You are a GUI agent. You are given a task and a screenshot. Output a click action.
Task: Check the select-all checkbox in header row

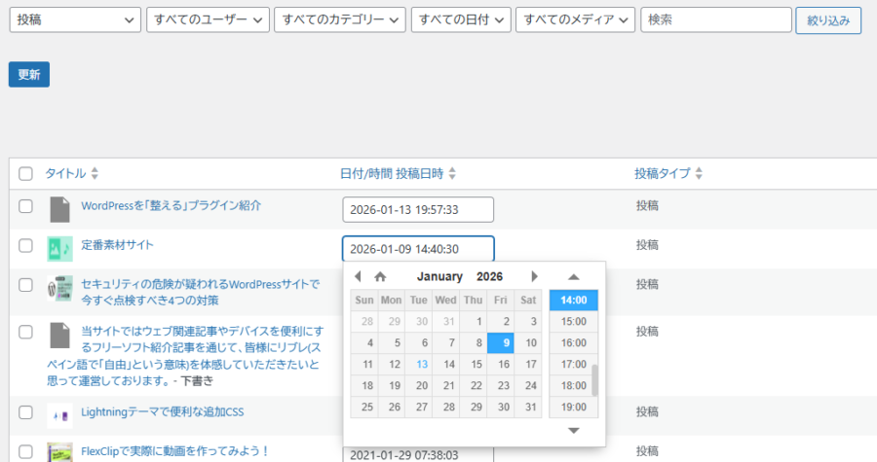pos(26,174)
